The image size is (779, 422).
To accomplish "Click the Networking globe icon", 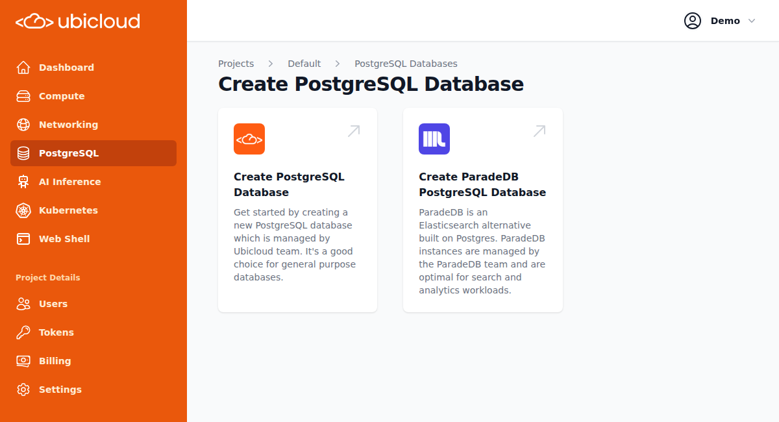I will coord(23,125).
